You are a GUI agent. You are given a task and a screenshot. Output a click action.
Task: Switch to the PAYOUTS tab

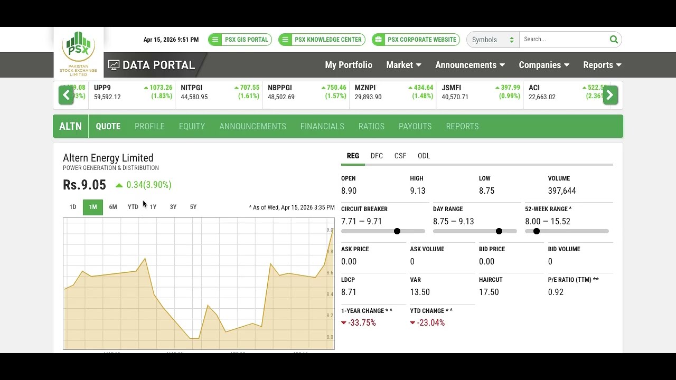click(x=415, y=126)
